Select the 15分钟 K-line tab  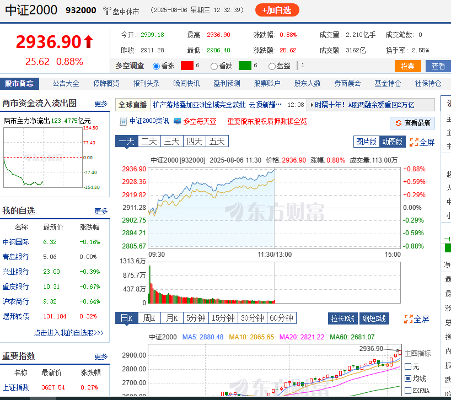(x=223, y=318)
